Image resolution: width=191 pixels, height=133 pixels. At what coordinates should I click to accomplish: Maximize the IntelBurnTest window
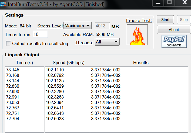click(169, 2)
